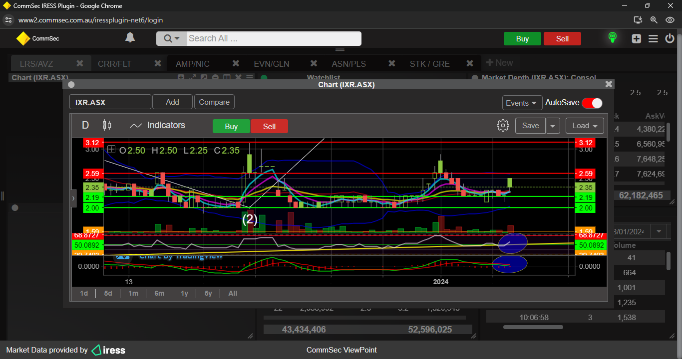Click the Add button beside symbol

pos(172,102)
